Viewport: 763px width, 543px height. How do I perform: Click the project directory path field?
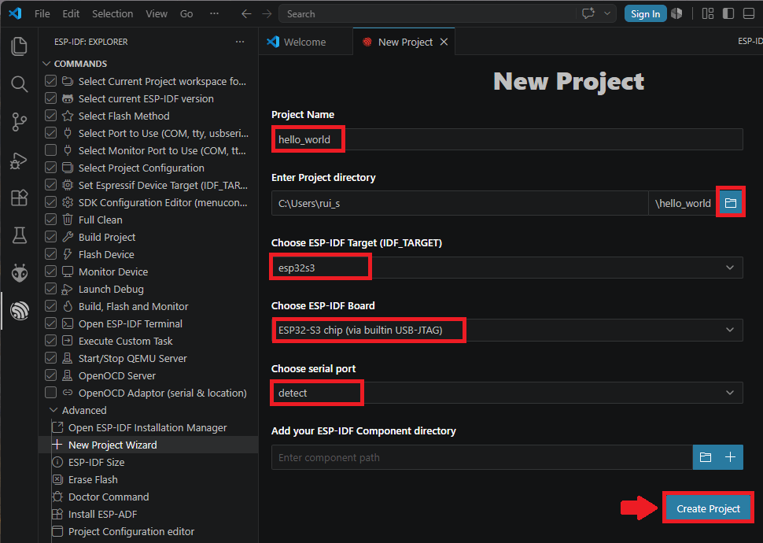pyautogui.click(x=460, y=203)
